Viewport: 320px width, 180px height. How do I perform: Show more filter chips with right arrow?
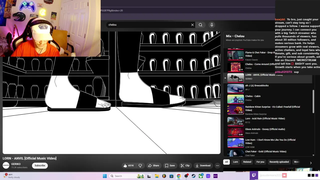311,163
